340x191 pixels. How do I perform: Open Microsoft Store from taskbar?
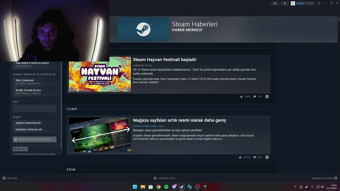point(151,187)
